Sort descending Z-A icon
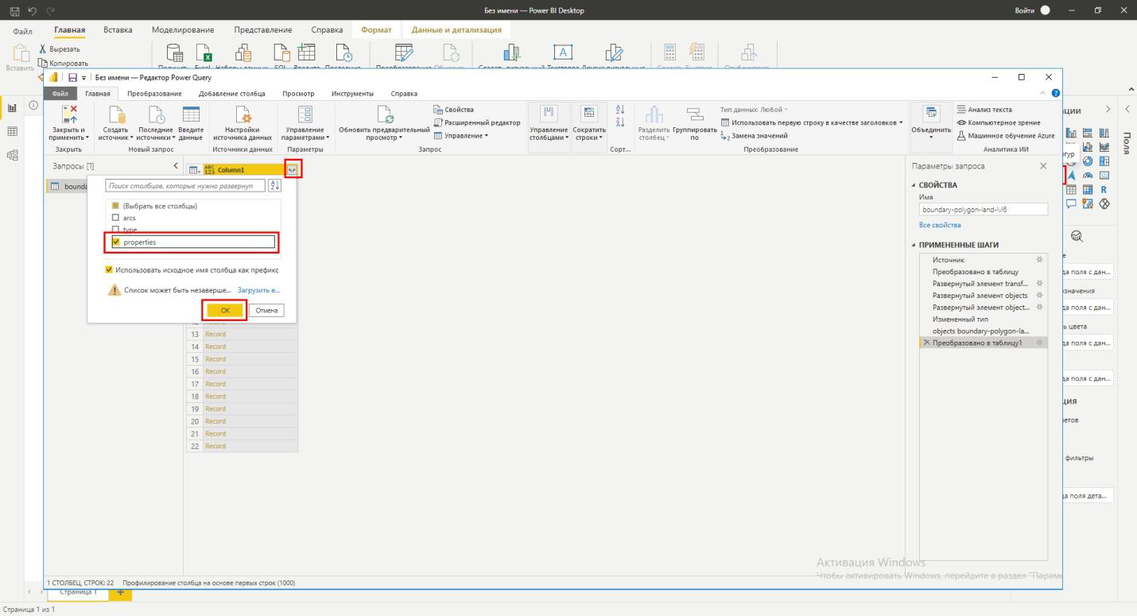This screenshot has height=616, width=1137. tap(621, 122)
